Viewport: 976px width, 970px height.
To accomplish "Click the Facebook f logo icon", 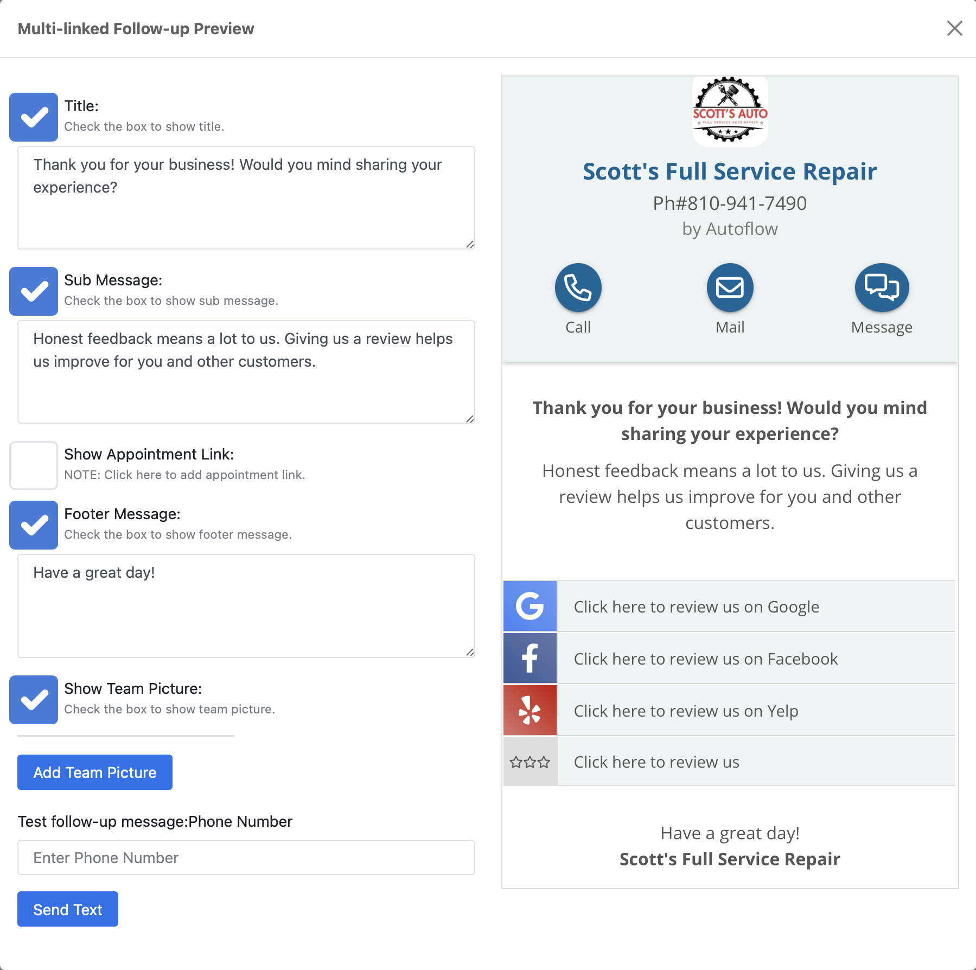I will click(x=530, y=658).
